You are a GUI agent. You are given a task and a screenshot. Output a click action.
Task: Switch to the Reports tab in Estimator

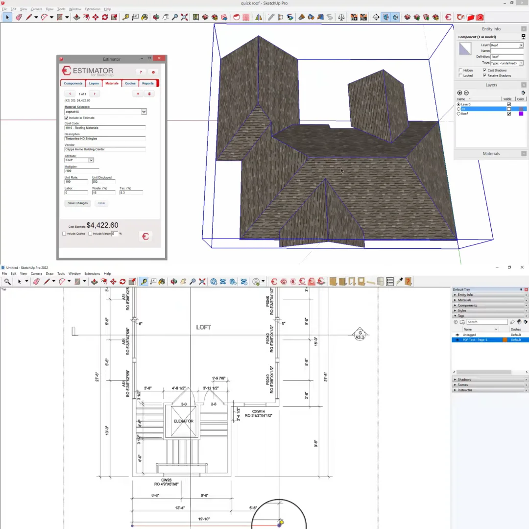(148, 83)
